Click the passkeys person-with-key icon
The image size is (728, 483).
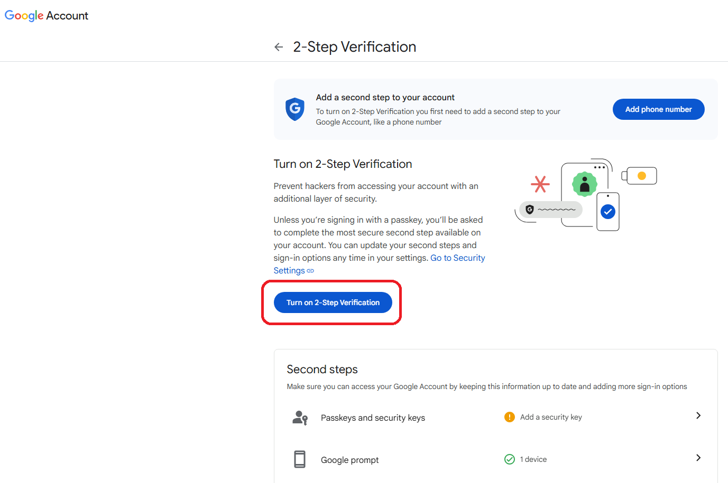300,418
